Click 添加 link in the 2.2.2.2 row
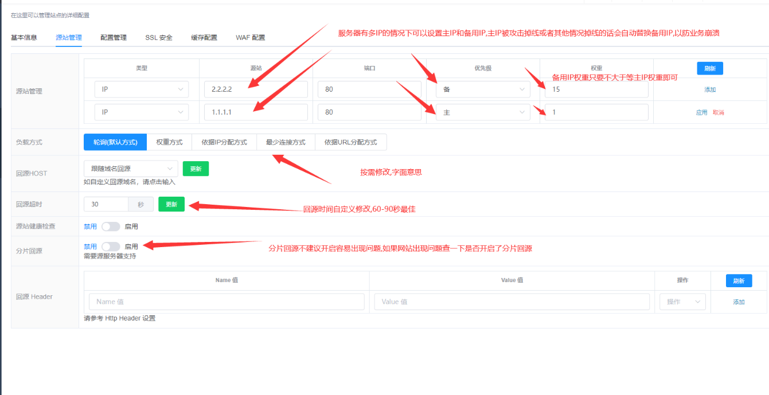This screenshot has height=395, width=769. coord(710,89)
